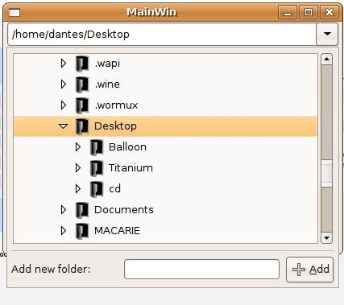The width and height of the screenshot is (344, 305).
Task: Collapse the Desktop tree node
Action: pyautogui.click(x=64, y=126)
